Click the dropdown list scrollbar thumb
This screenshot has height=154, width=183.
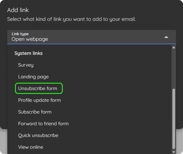tap(174, 119)
